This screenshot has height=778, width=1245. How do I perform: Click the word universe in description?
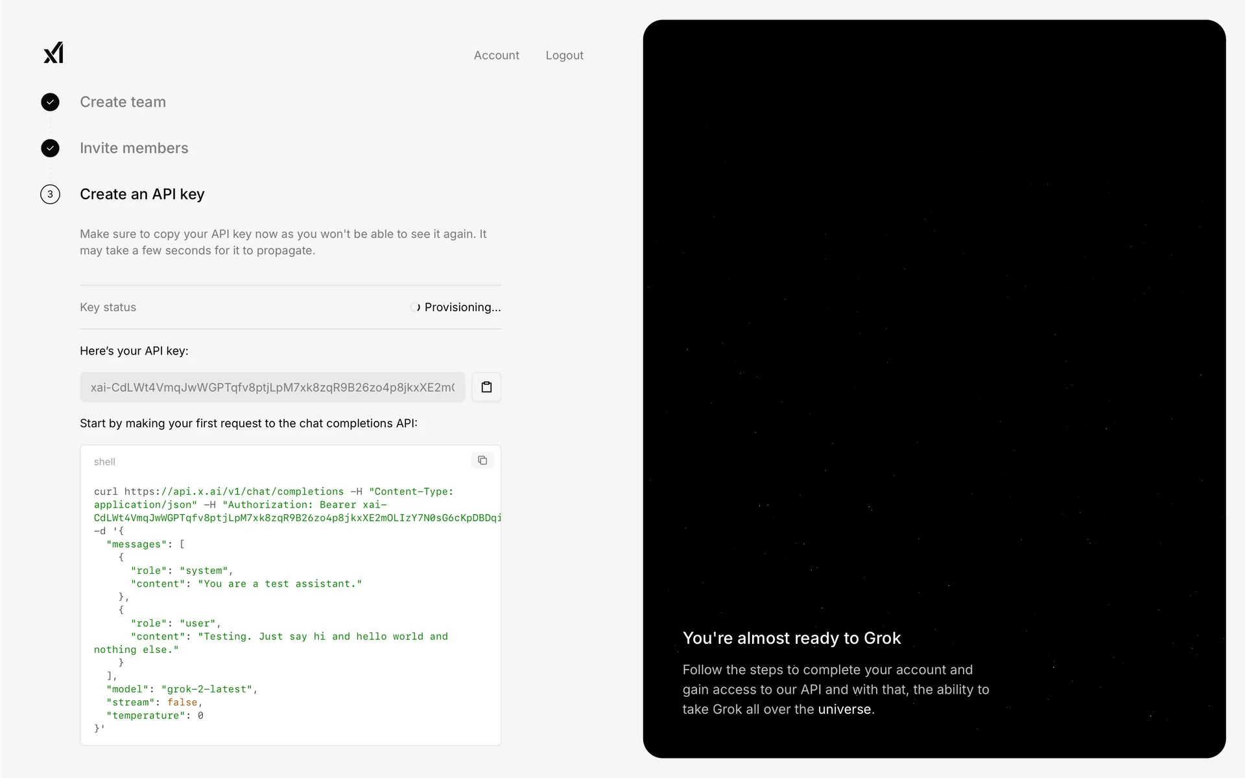(844, 709)
